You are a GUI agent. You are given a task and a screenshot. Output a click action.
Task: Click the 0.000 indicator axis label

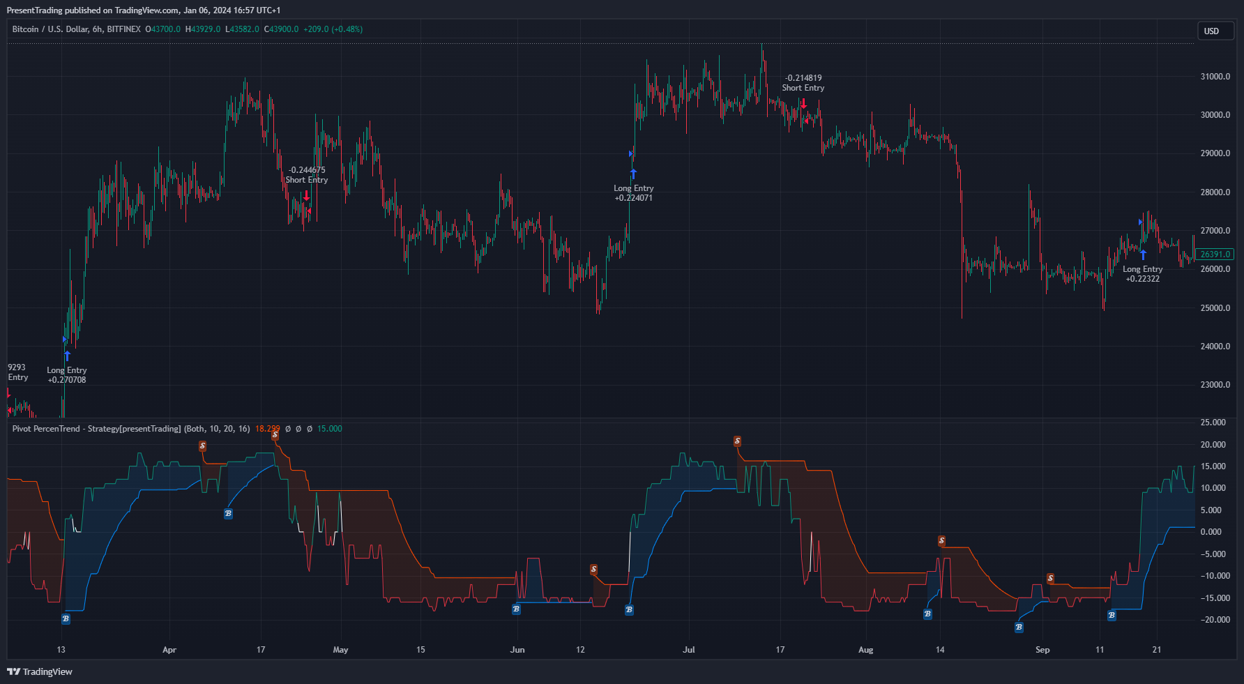[x=1211, y=532]
